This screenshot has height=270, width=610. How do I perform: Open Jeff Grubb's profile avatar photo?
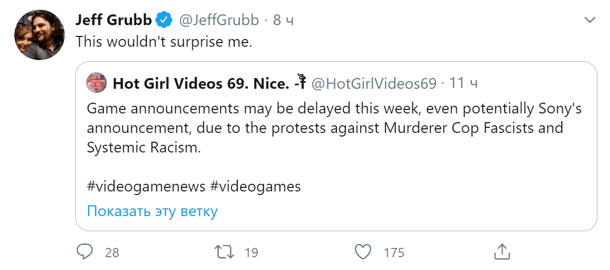click(39, 35)
